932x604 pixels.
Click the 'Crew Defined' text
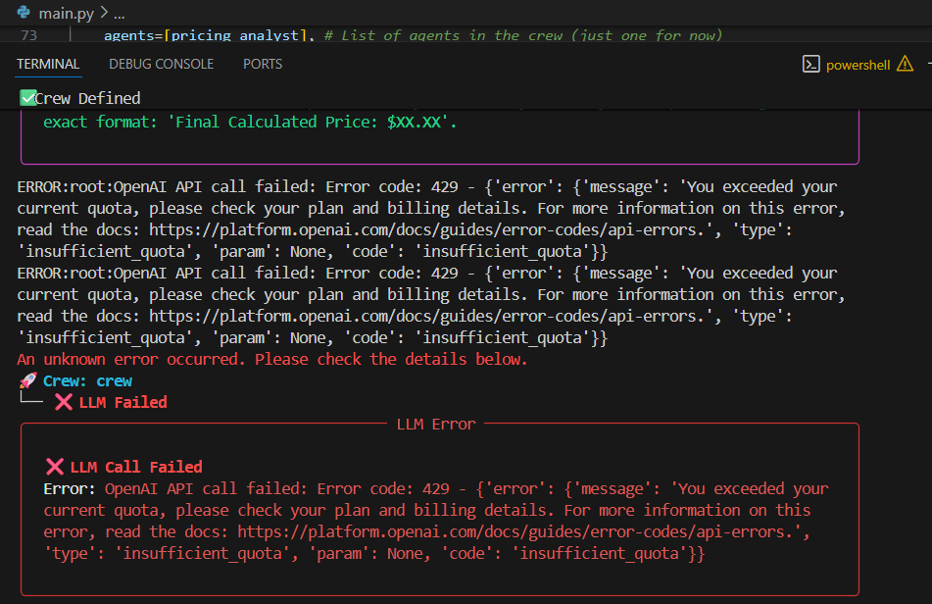pyautogui.click(x=87, y=98)
